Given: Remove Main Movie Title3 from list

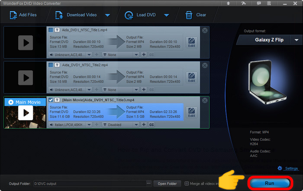Looking at the screenshot, I should (x=205, y=101).
